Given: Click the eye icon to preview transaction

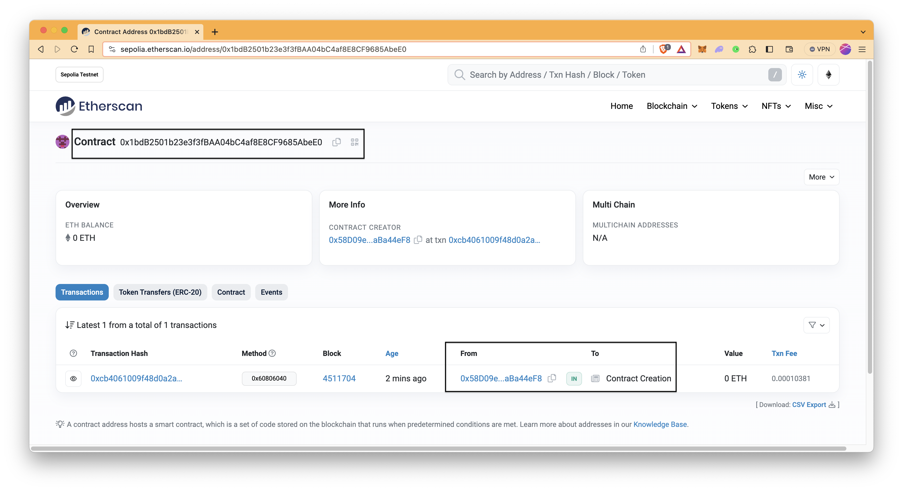Looking at the screenshot, I should coord(73,378).
